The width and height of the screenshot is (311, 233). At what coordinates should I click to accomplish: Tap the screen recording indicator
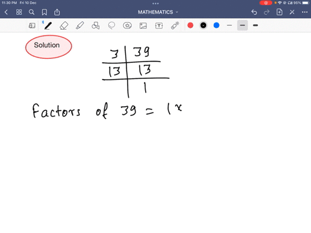(266, 3)
